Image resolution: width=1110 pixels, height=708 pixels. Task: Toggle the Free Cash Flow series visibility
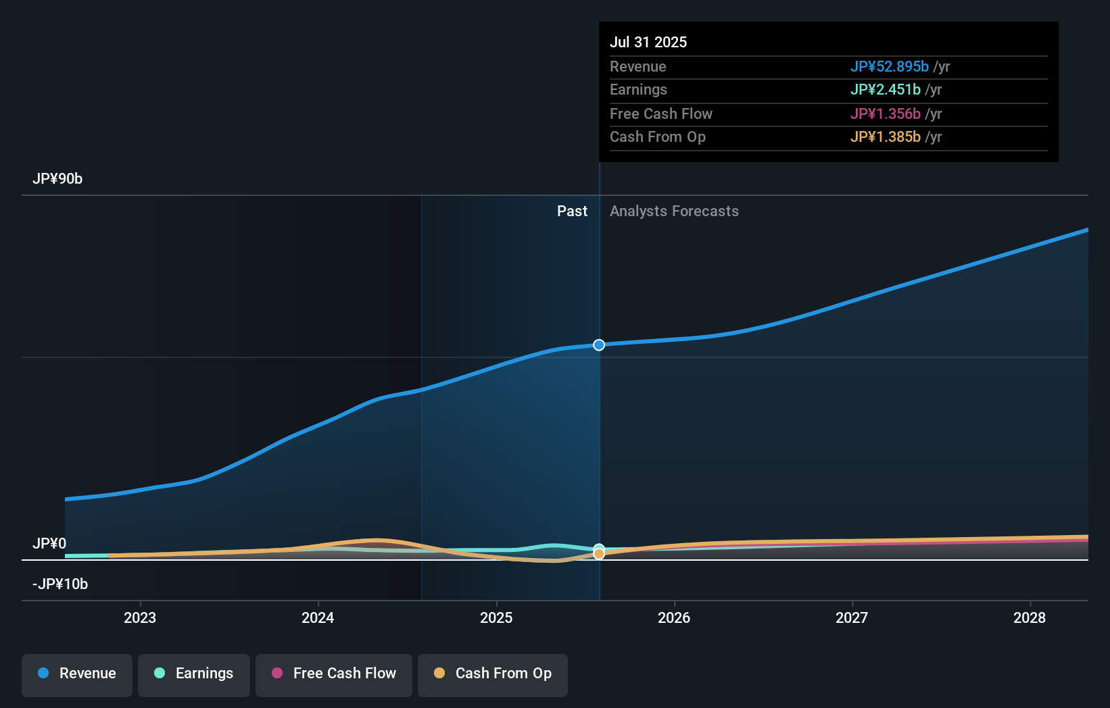tap(333, 675)
